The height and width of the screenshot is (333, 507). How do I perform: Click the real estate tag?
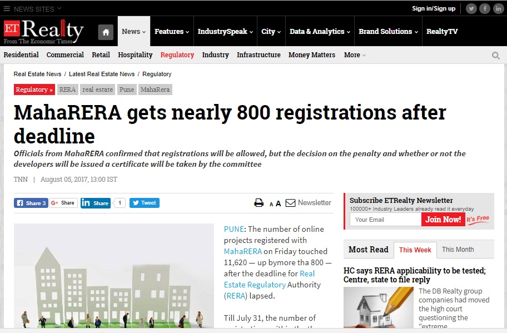click(x=98, y=90)
